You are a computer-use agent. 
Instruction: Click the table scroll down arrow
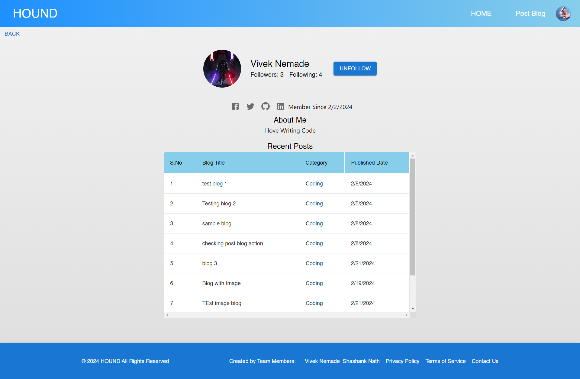[413, 309]
